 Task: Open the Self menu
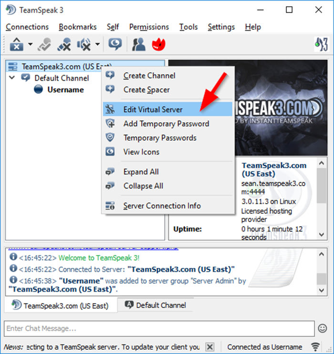[113, 27]
